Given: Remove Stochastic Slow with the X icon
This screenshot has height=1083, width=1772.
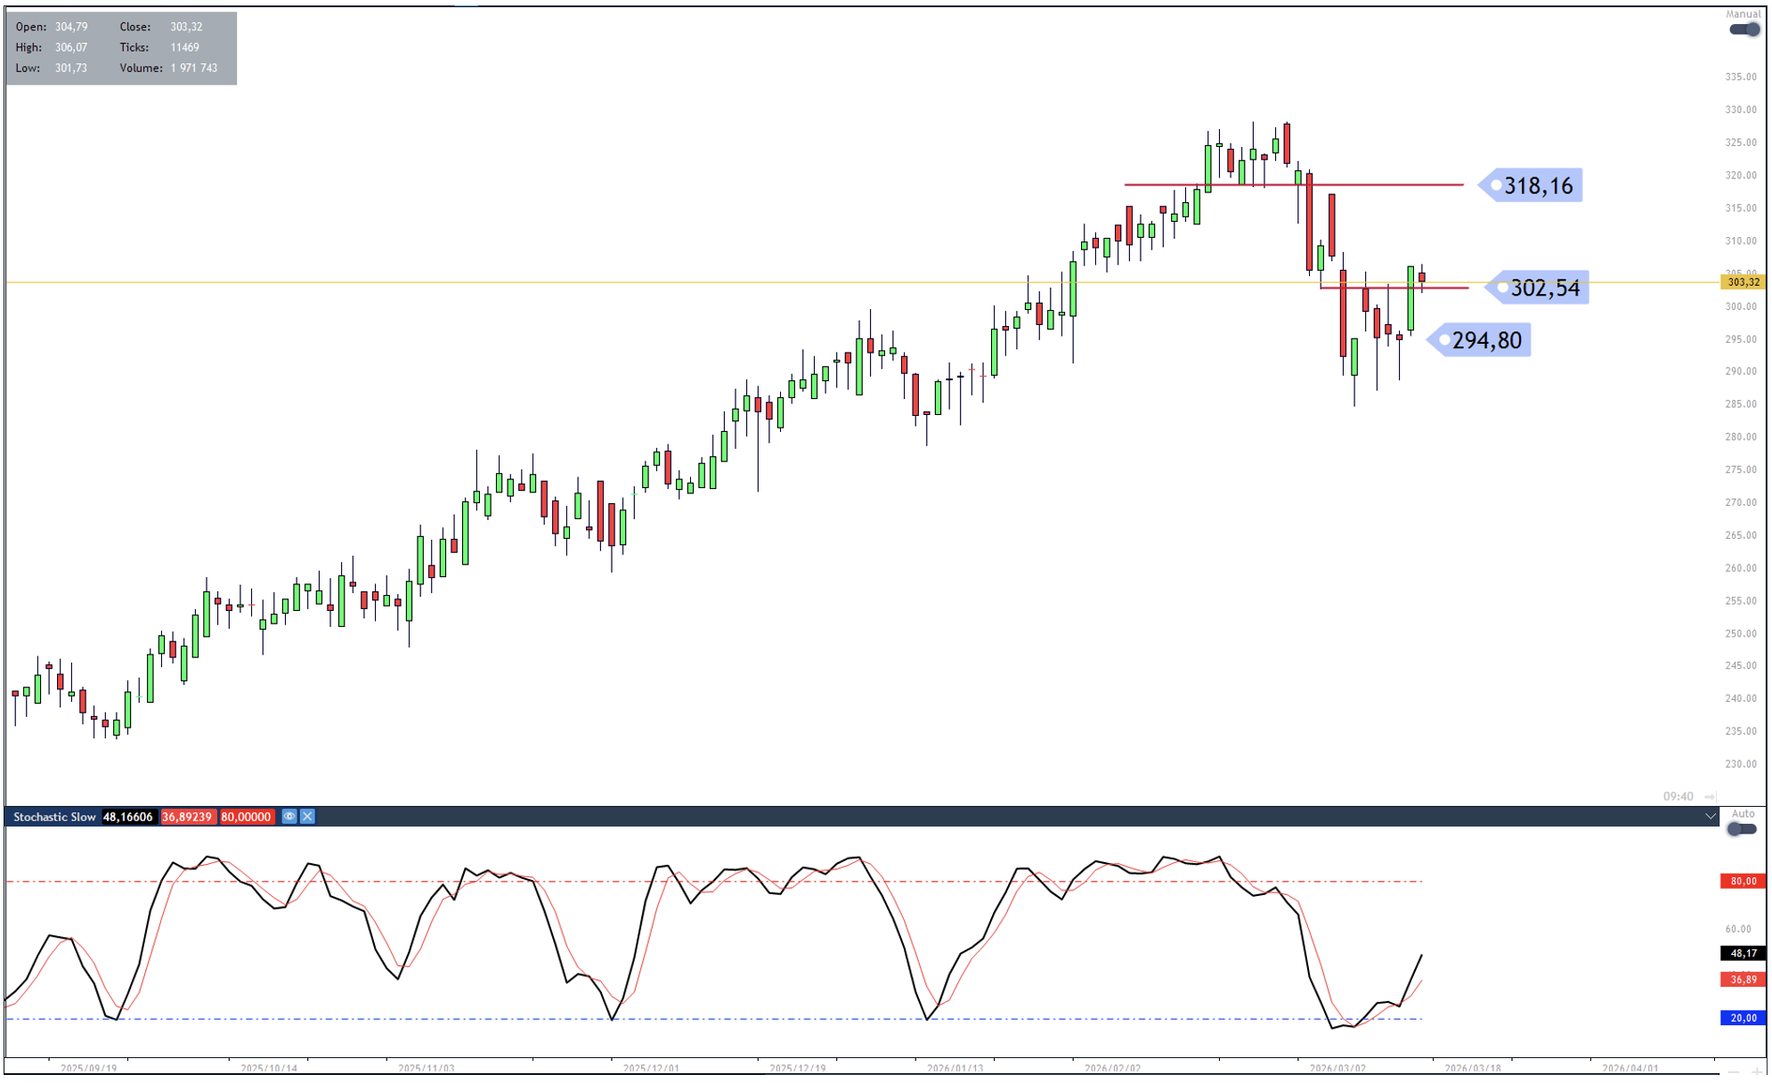Looking at the screenshot, I should click(307, 817).
